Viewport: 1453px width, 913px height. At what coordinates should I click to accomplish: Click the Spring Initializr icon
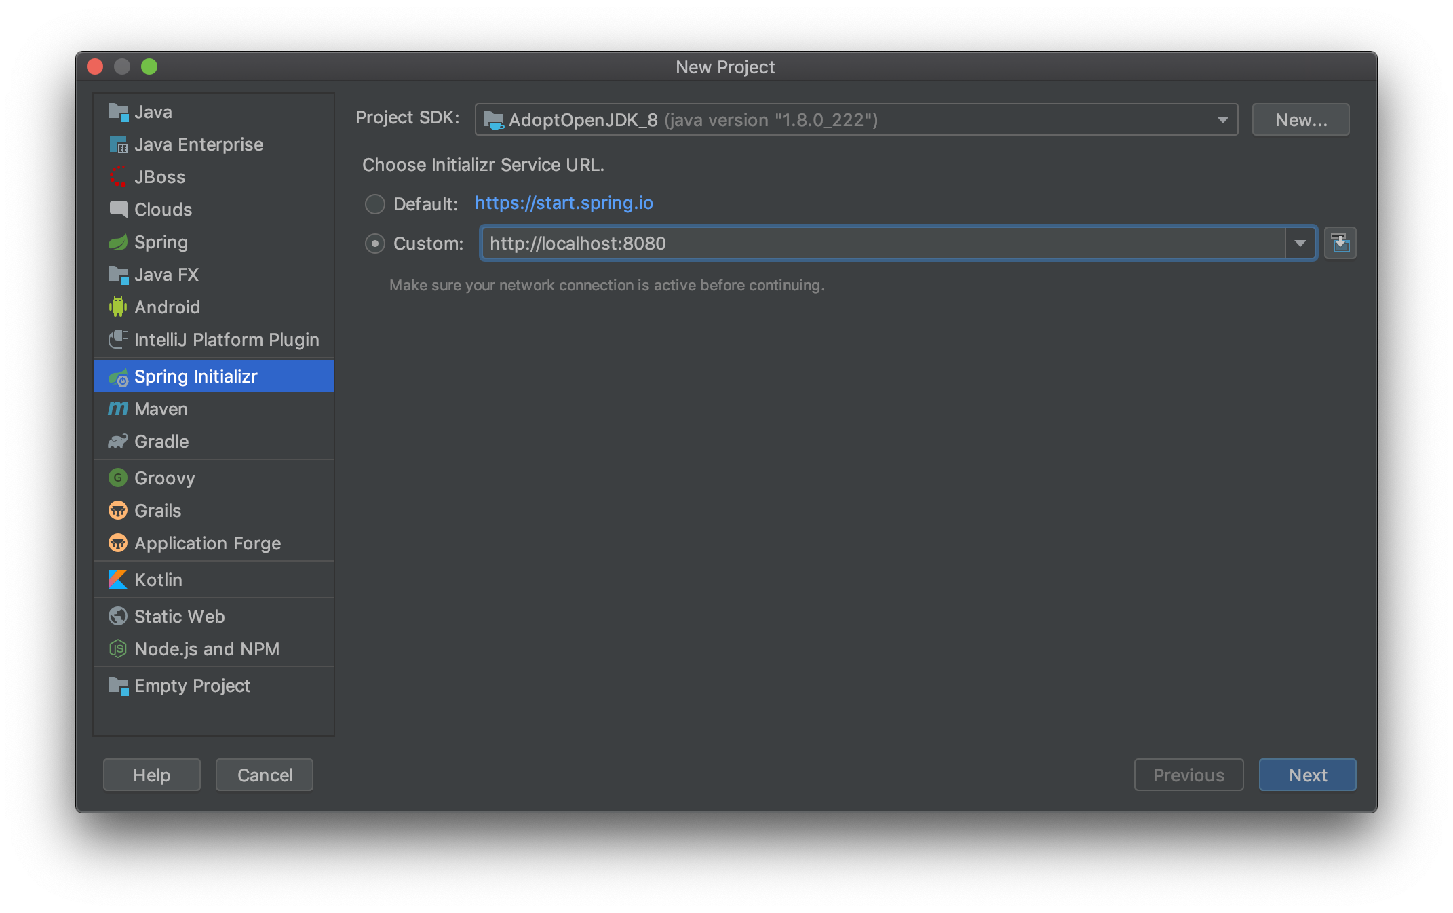point(118,376)
